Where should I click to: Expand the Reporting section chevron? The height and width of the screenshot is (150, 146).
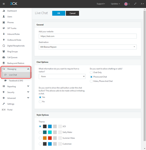click(x=28, y=86)
